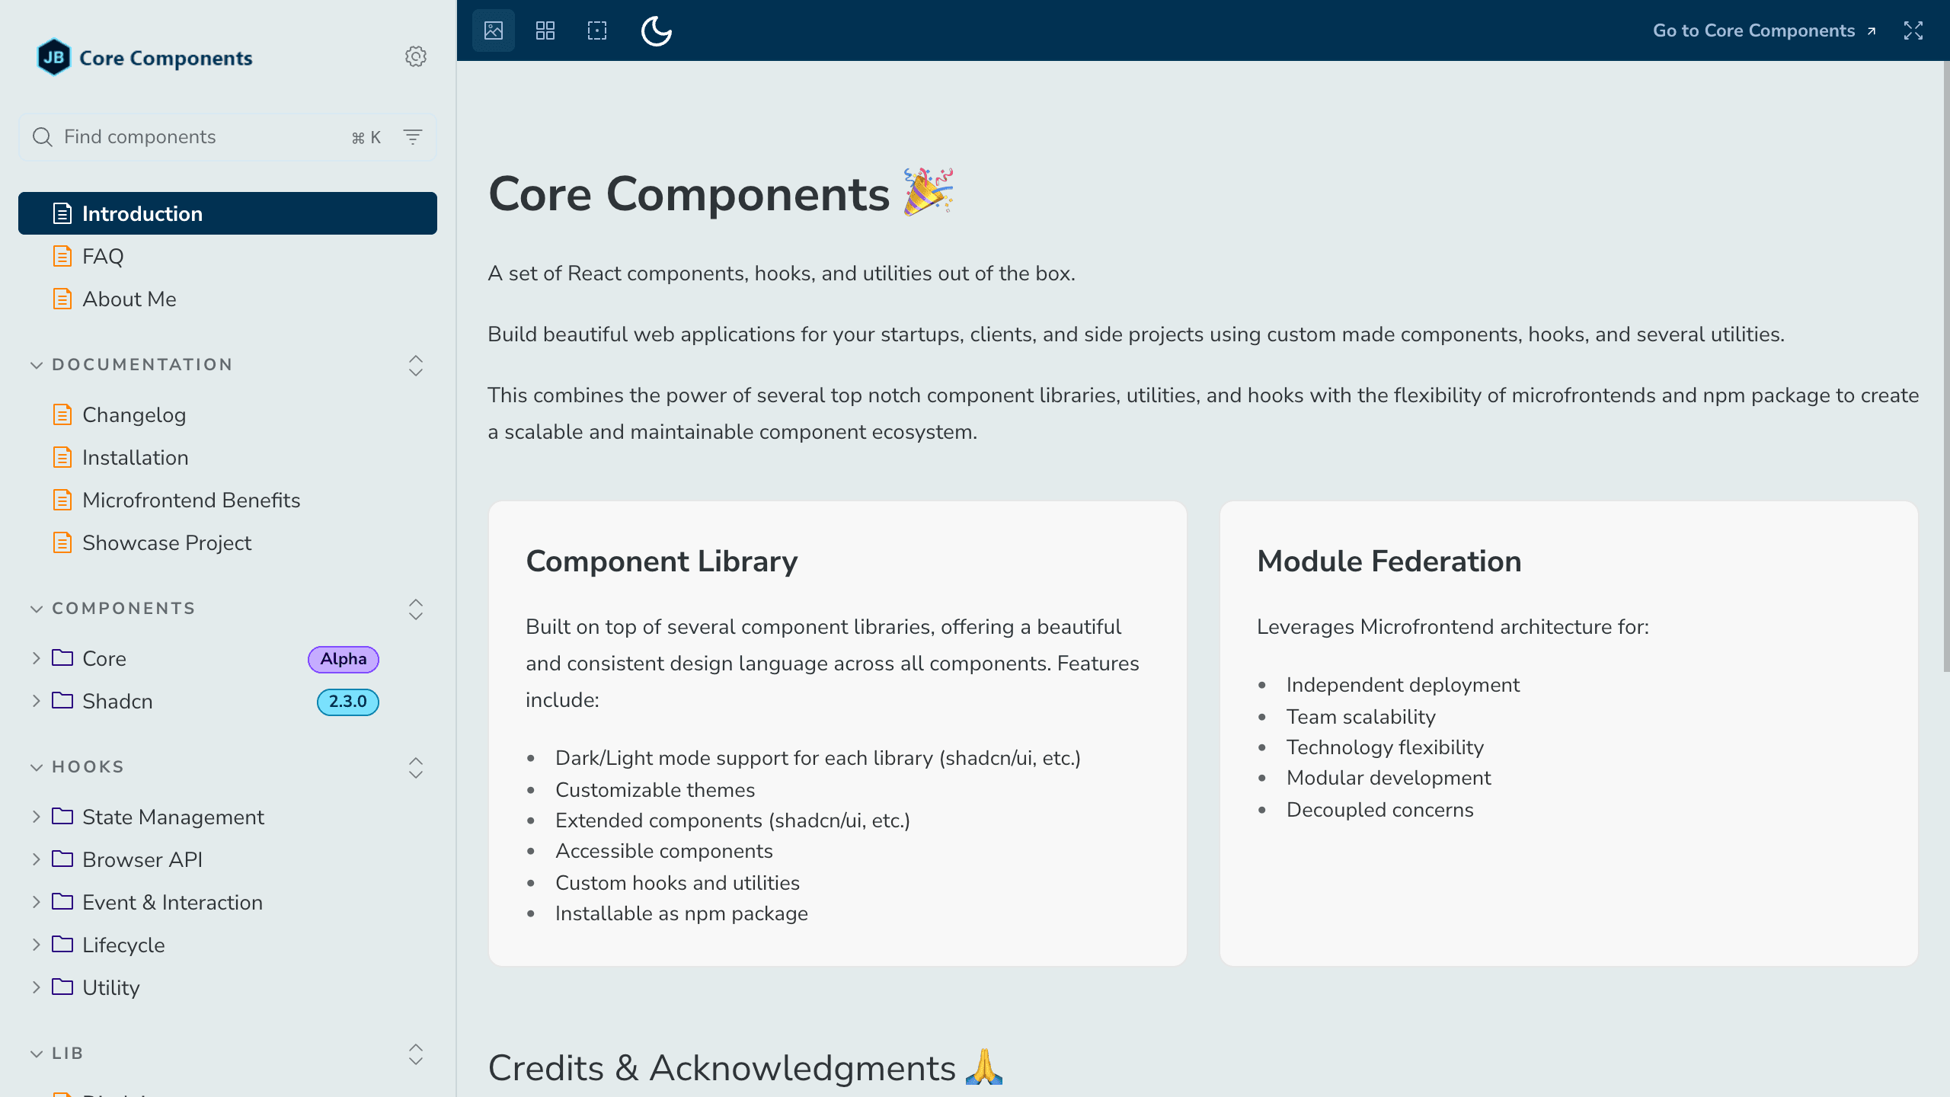Open the search filter icon
Screen dimensions: 1950x1097
[412, 137]
